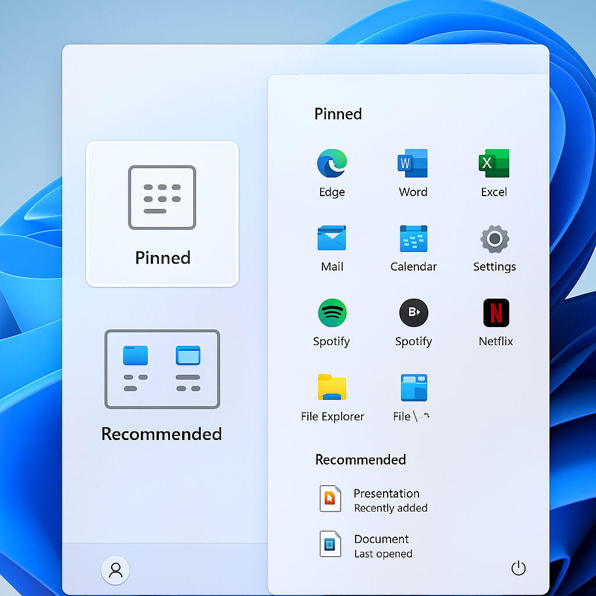Click the Document file icon

click(330, 544)
